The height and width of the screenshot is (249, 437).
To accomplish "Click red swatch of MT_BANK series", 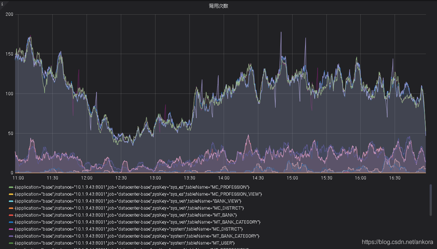I will pyautogui.click(x=11, y=215).
